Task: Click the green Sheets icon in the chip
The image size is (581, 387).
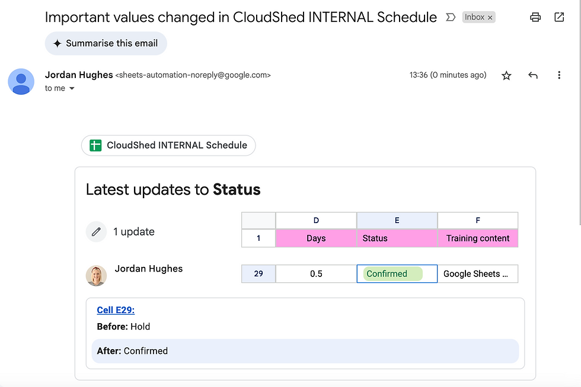Action: tap(95, 146)
